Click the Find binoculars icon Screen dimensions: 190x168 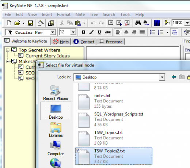pos(138,23)
